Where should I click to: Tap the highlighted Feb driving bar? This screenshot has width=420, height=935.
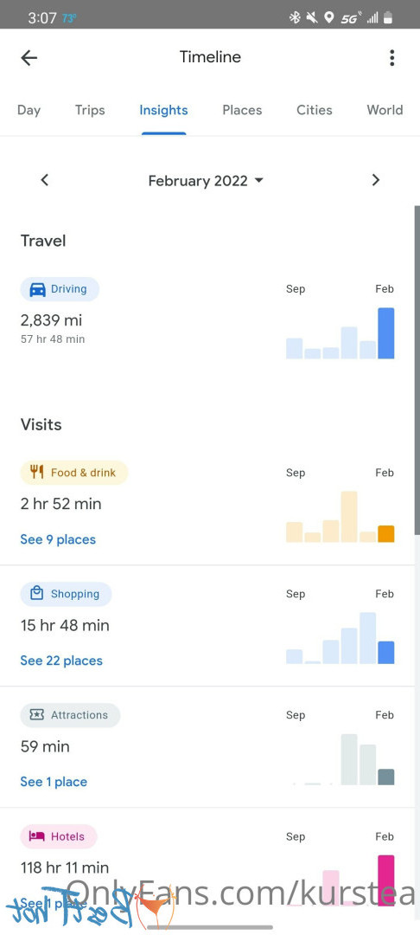386,333
